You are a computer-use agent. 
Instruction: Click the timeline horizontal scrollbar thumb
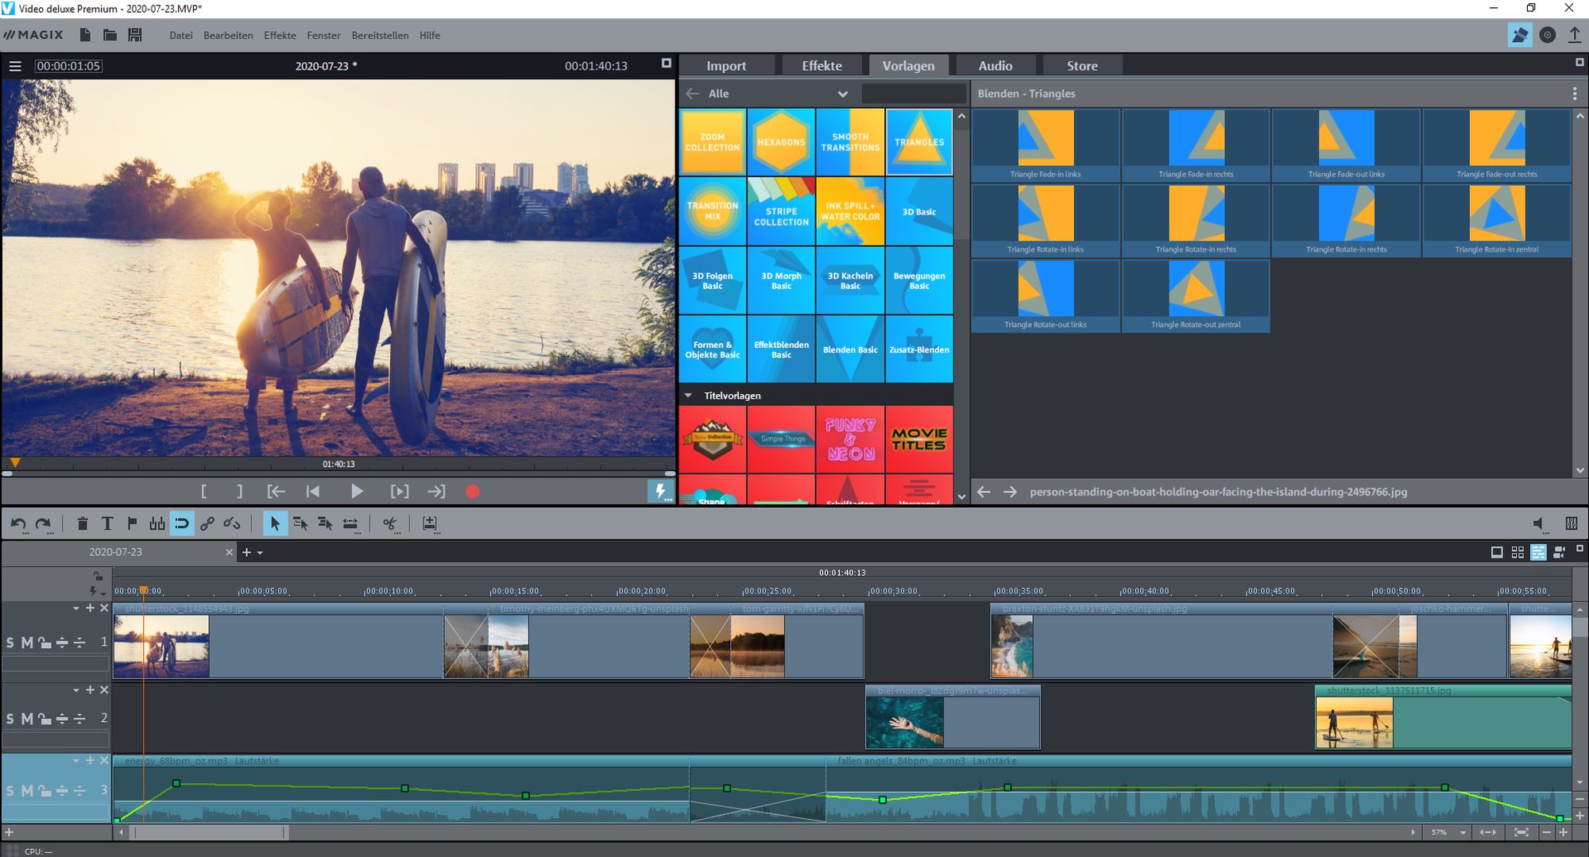tap(209, 832)
